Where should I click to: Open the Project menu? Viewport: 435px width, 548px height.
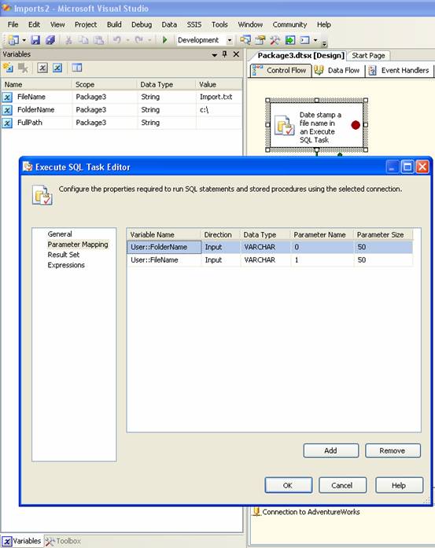[x=86, y=24]
